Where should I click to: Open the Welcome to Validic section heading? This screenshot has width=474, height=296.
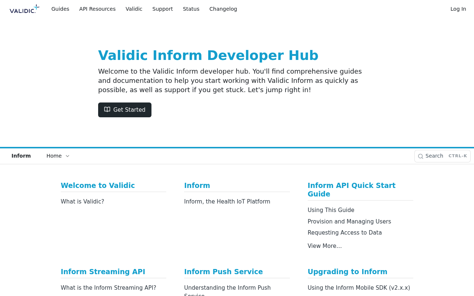click(x=98, y=186)
